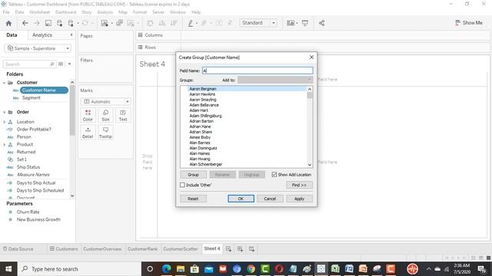Image resolution: width=492 pixels, height=276 pixels.
Task: Open File Explorer from the taskbar
Action: (181, 269)
